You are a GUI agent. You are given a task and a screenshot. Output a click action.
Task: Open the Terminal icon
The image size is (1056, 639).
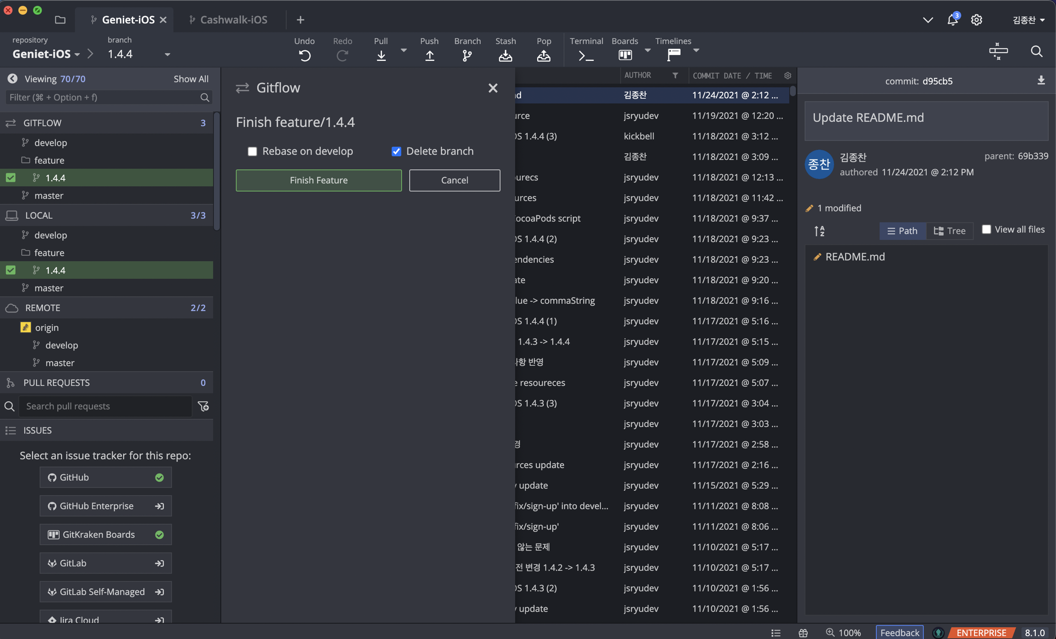click(586, 55)
